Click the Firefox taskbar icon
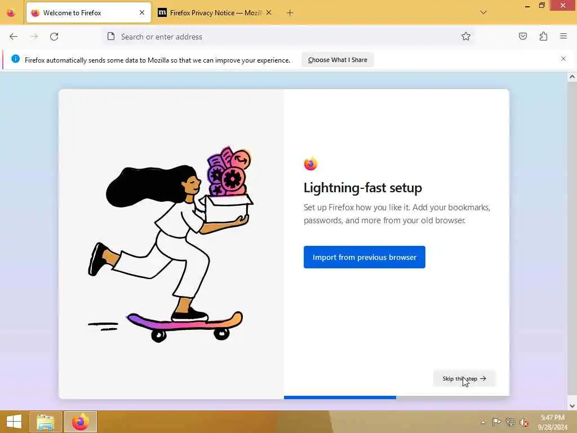Viewport: 577px width, 433px height. point(80,422)
